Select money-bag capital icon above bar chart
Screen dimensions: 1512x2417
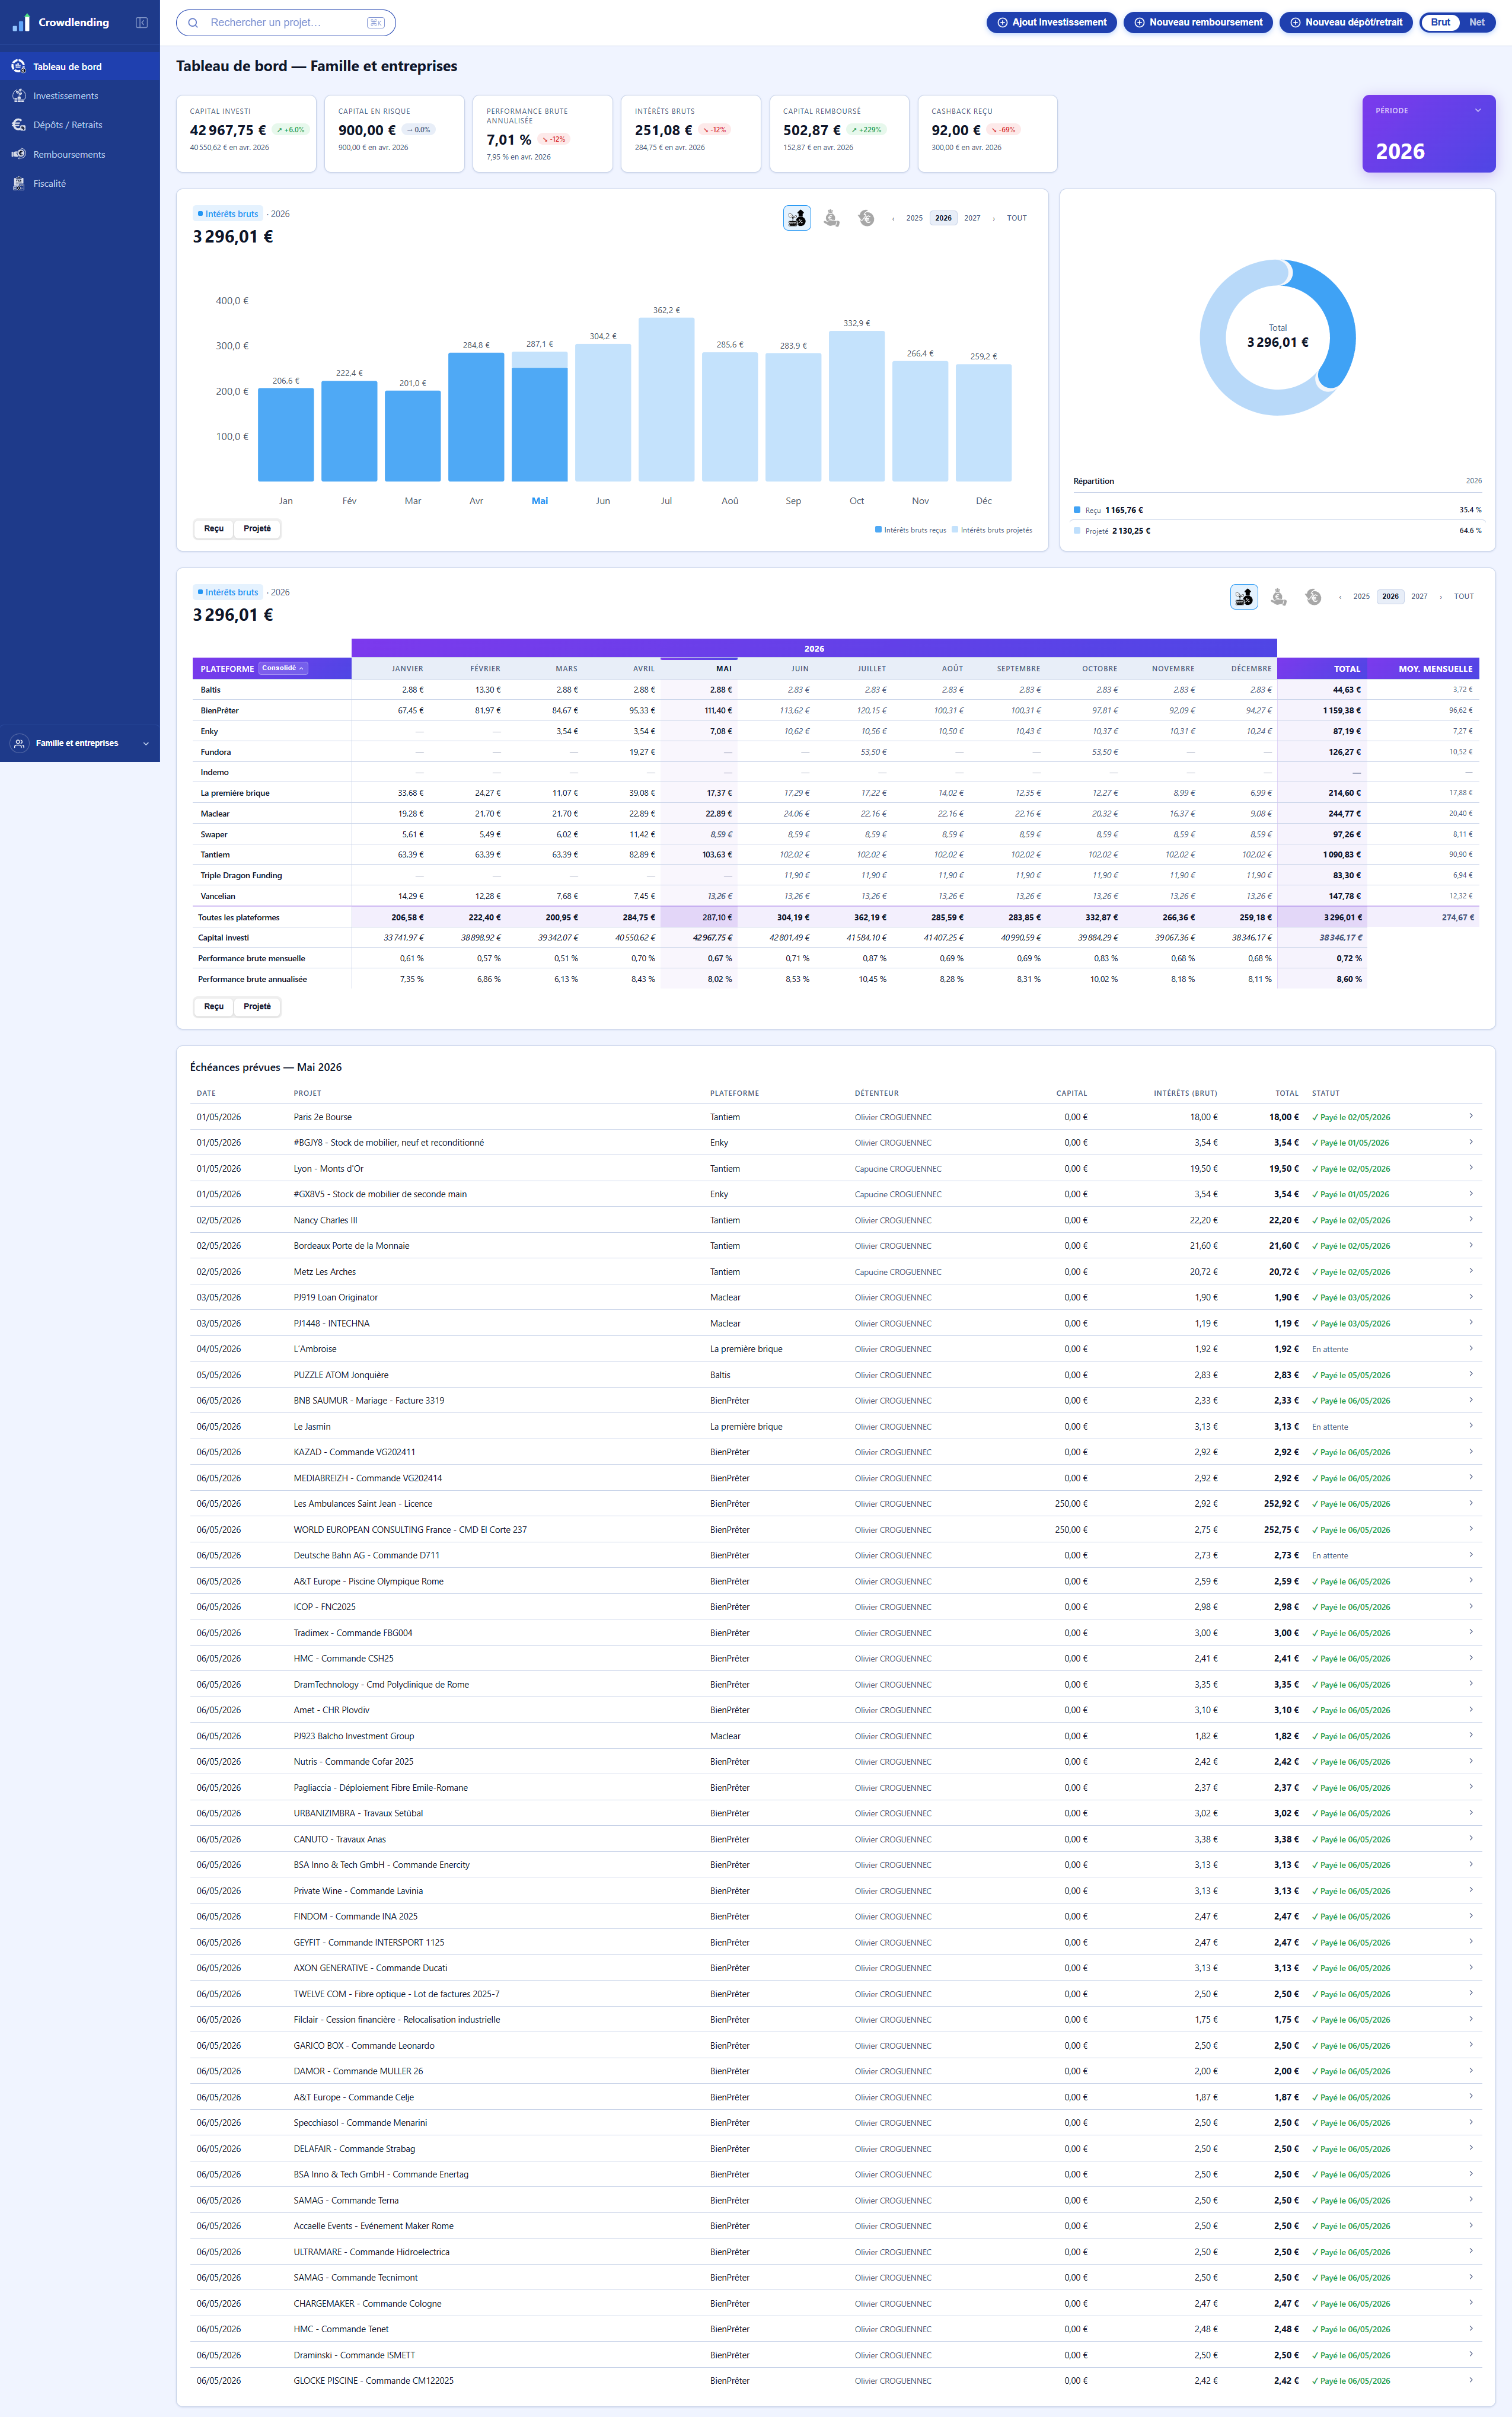[831, 218]
